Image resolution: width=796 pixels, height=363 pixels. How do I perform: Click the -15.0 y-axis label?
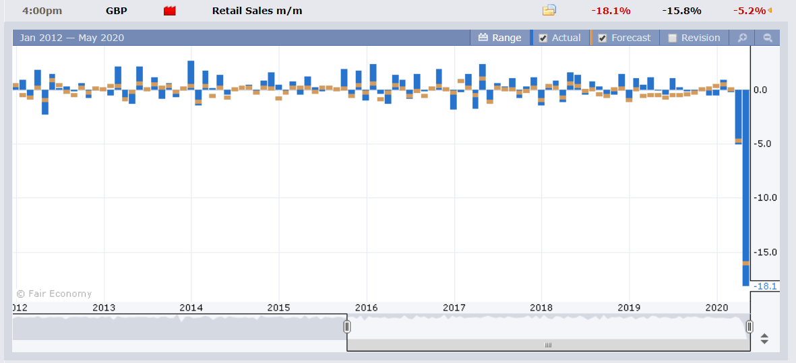[x=766, y=252]
